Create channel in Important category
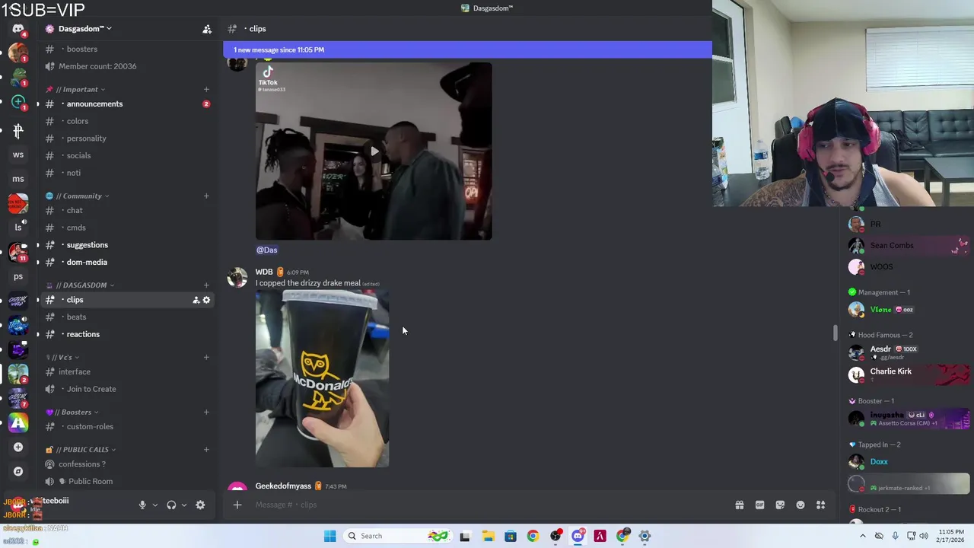Image resolution: width=974 pixels, height=548 pixels. (206, 89)
